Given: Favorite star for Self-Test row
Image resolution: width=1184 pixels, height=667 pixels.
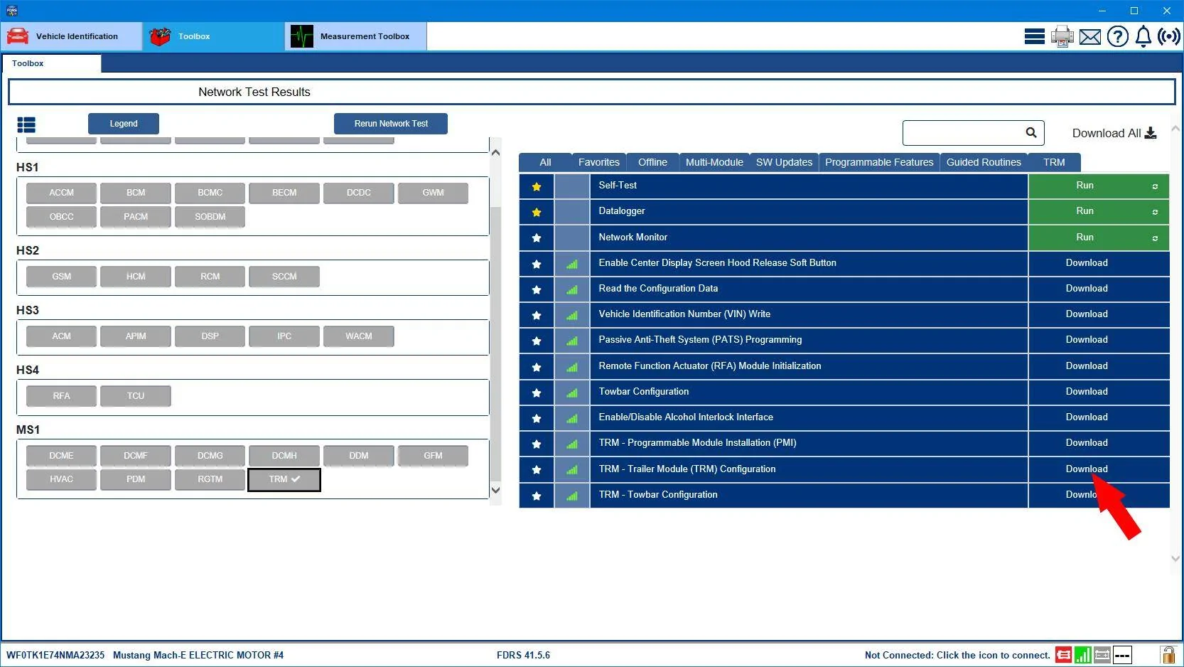Looking at the screenshot, I should point(537,186).
